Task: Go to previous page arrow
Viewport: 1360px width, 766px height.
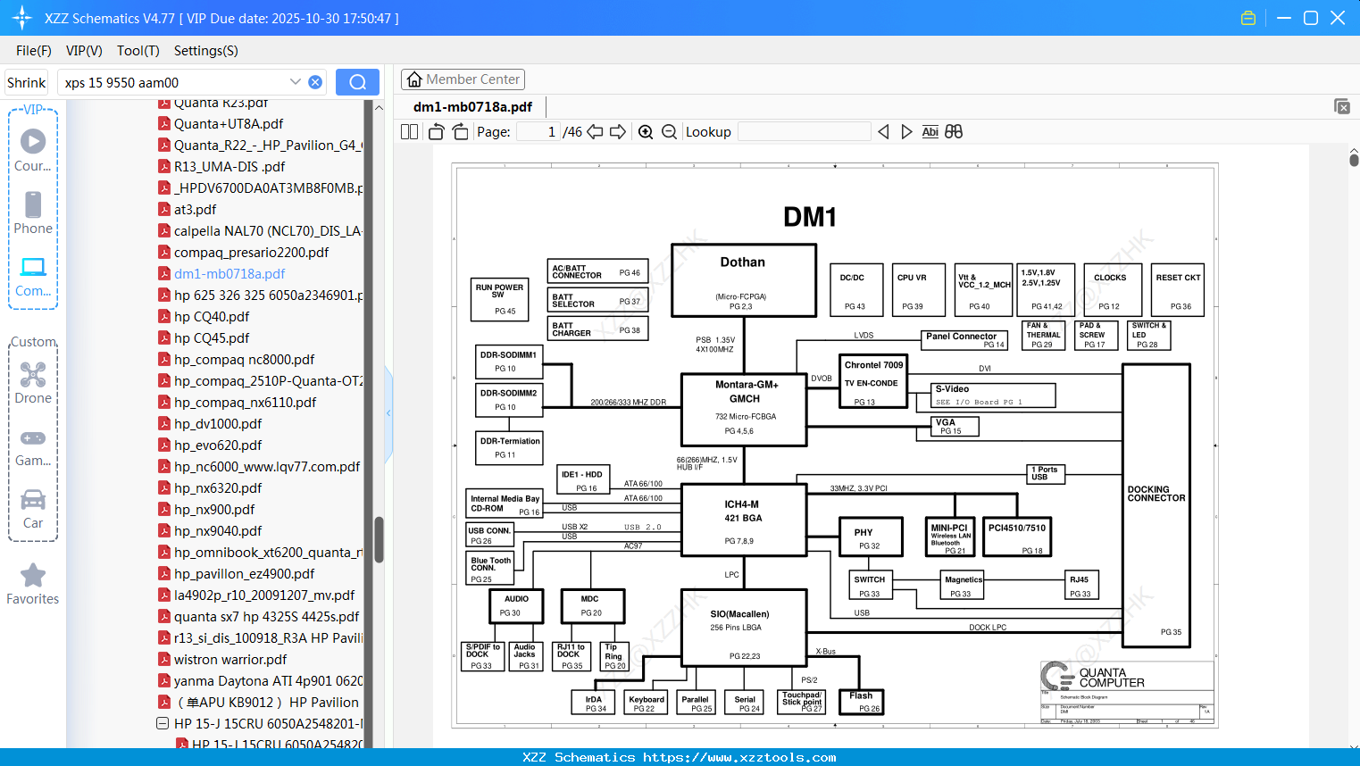Action: pos(595,131)
